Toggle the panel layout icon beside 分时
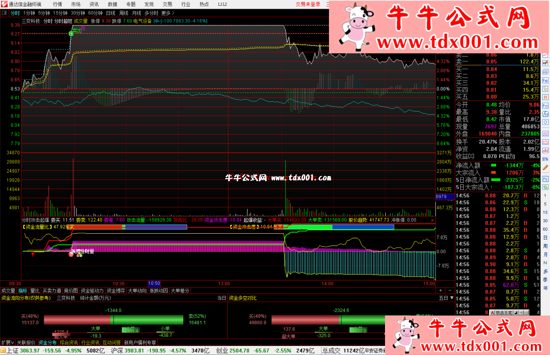550x355 pixels. (4, 13)
